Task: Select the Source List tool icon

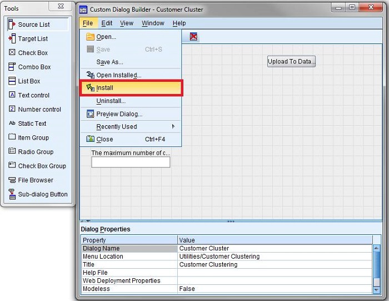Action: 12,24
